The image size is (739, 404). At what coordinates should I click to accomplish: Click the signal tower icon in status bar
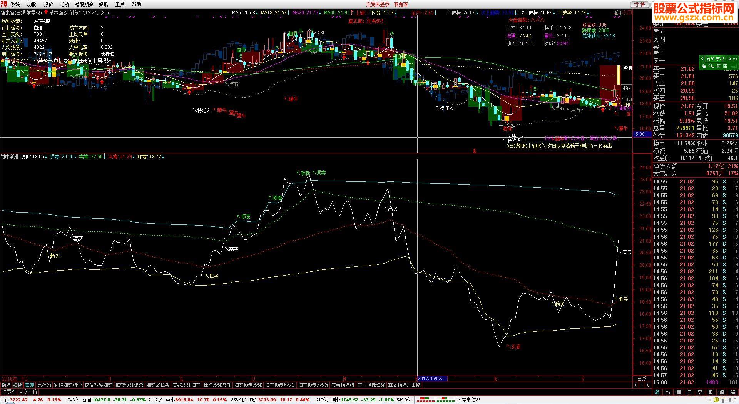(x=723, y=400)
